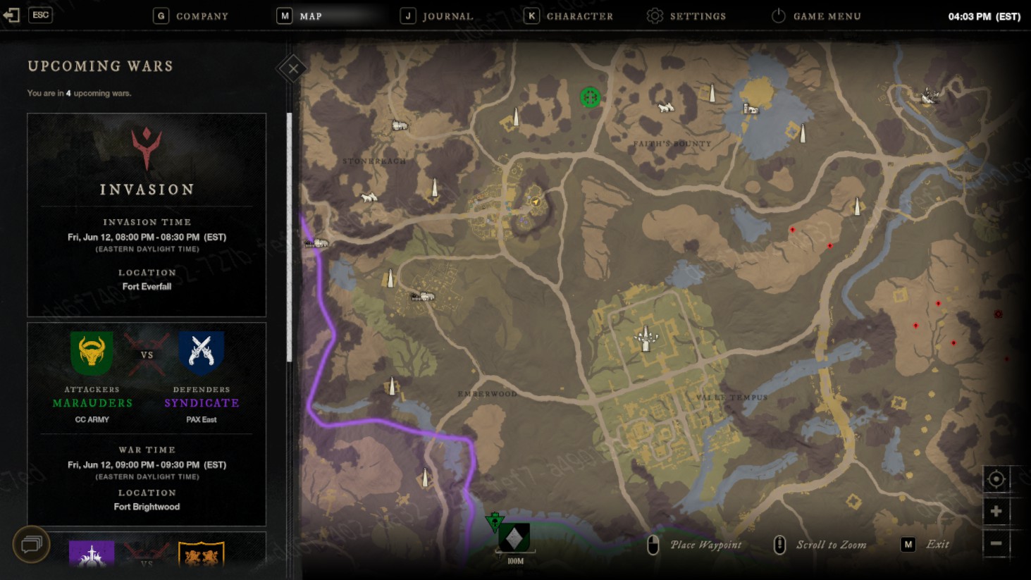
Task: Open the Journal tab
Action: 436,16
